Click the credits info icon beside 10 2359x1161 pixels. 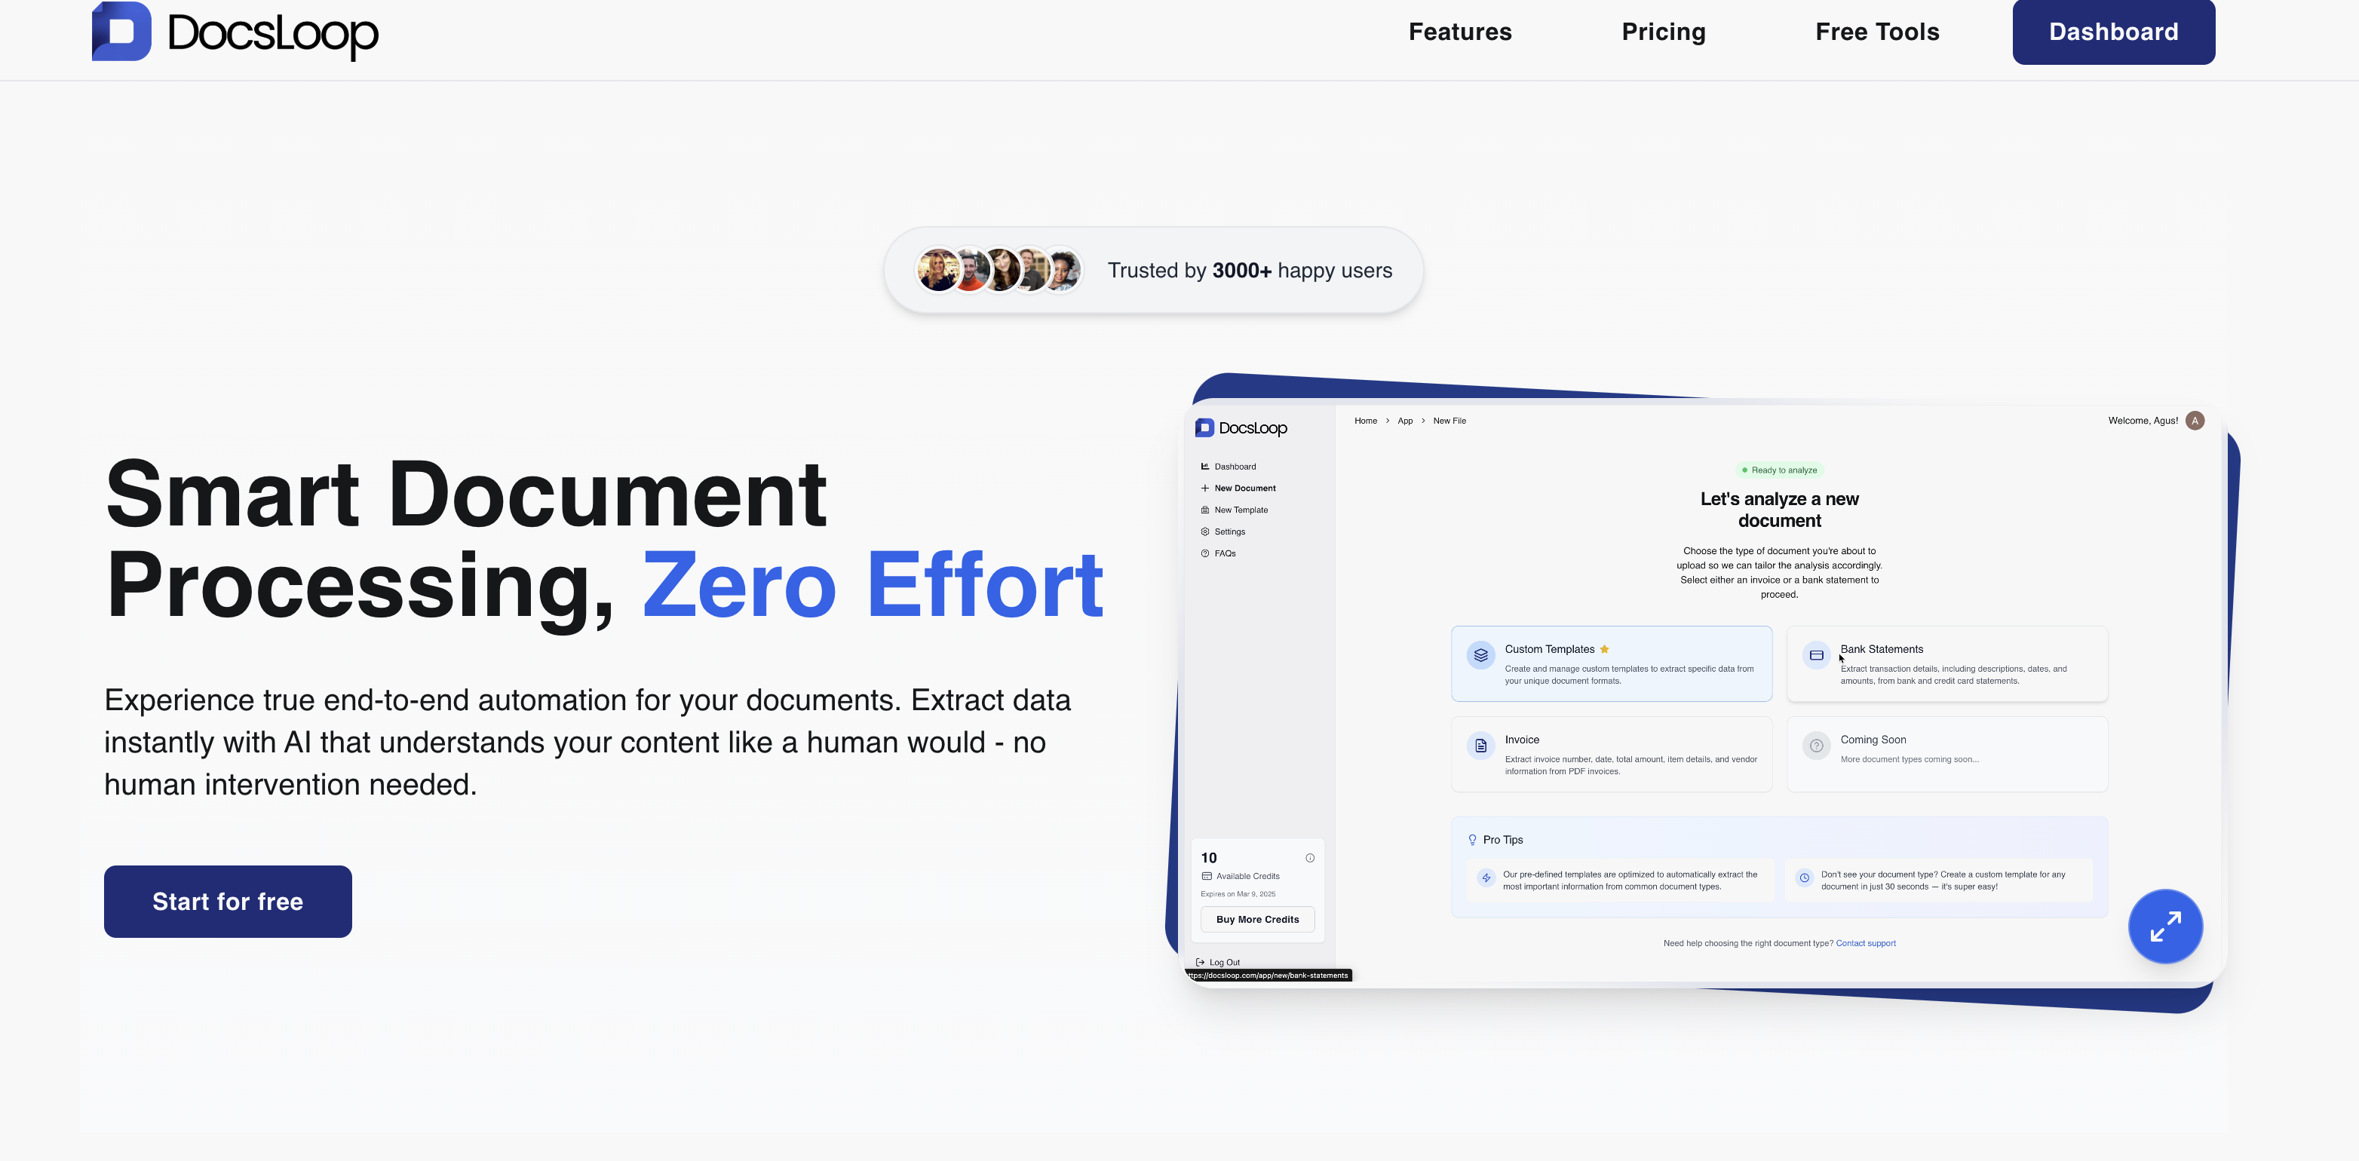tap(1309, 858)
